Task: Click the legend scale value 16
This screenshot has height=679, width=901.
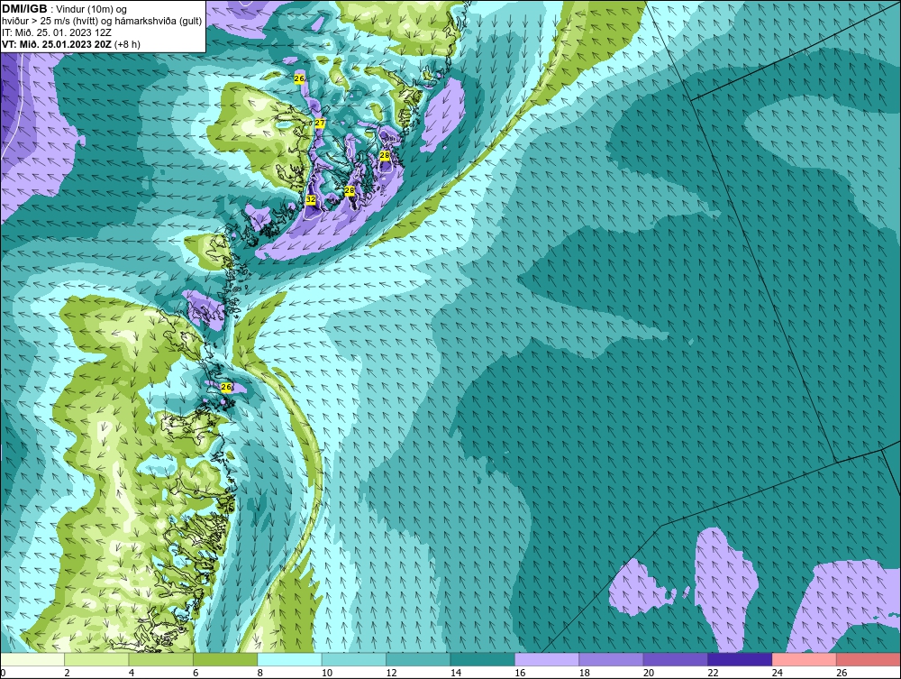Action: 520,673
